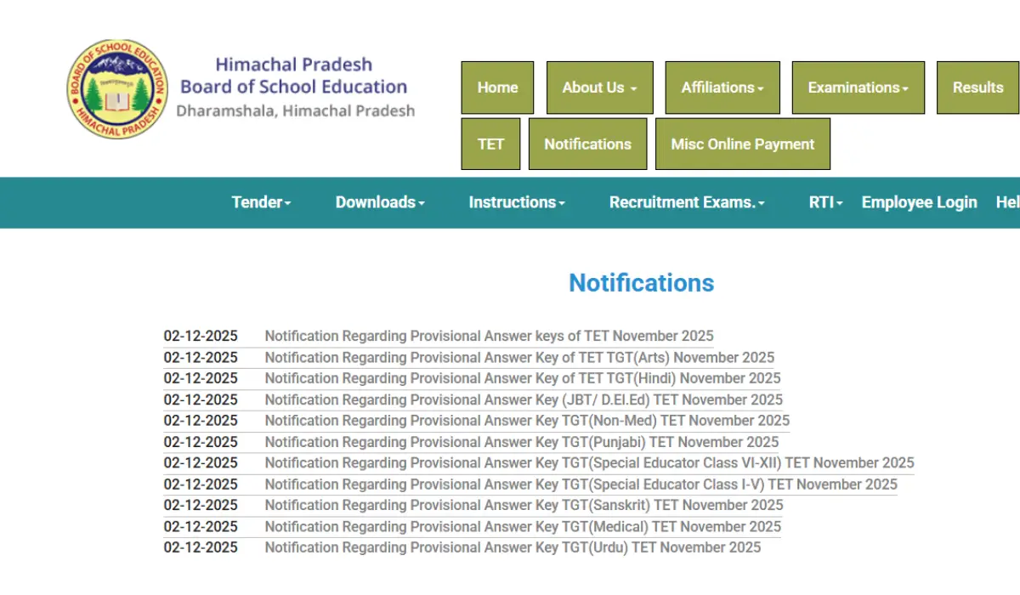Open the Recruitment Exams dropdown
This screenshot has width=1020, height=595.
(687, 202)
